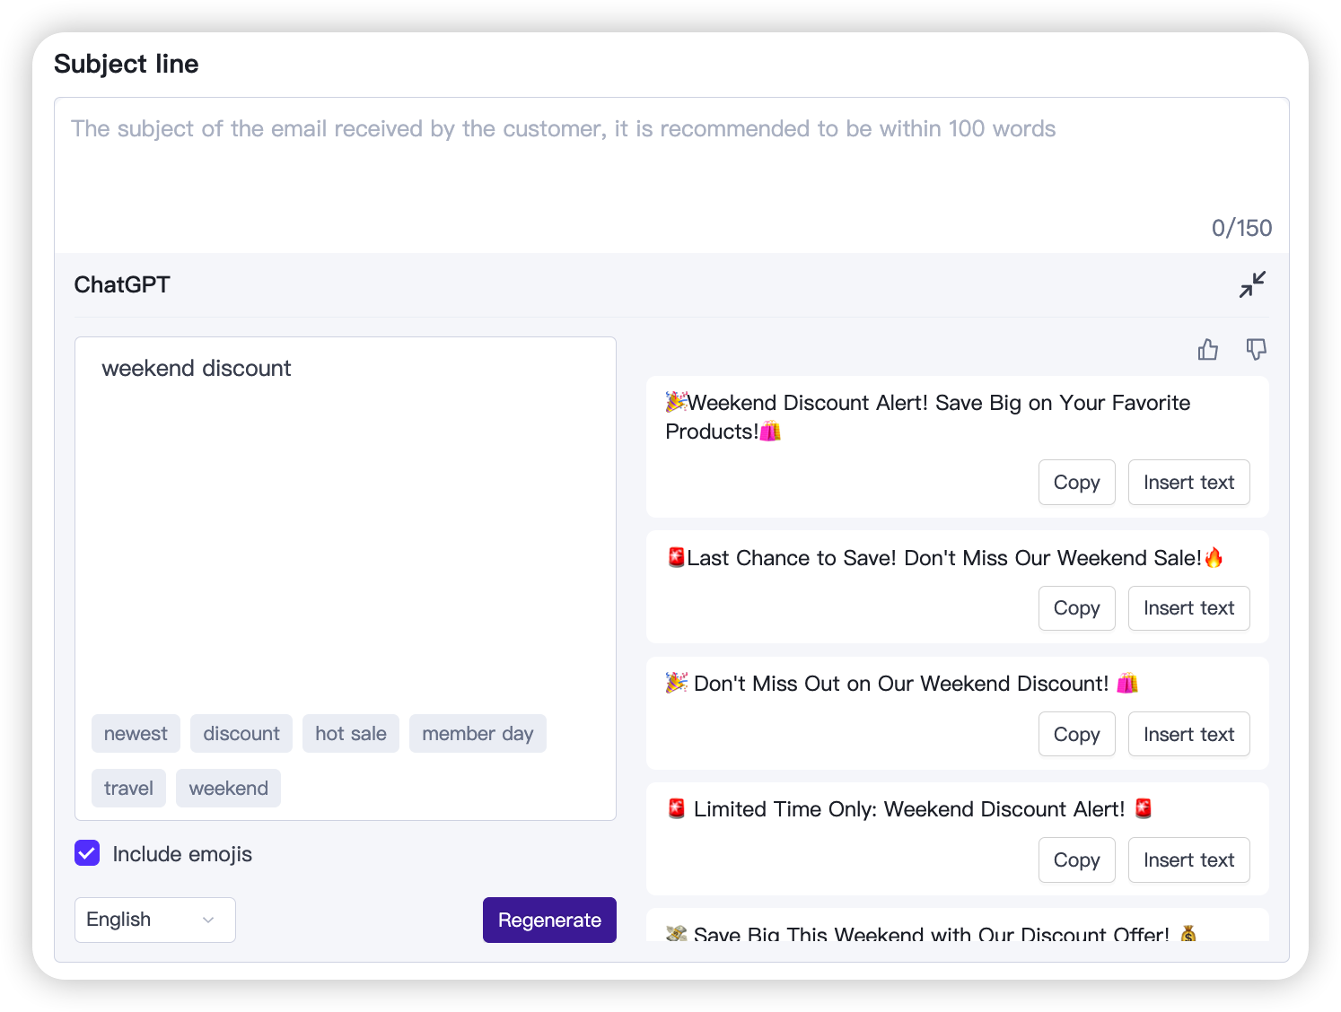Select the 'hot sale' keyword tag
1341x1012 pixels.
351,734
